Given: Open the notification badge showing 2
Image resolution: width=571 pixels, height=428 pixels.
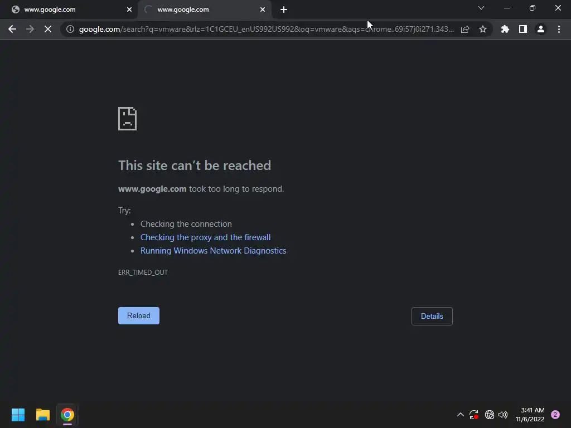Looking at the screenshot, I should (555, 415).
